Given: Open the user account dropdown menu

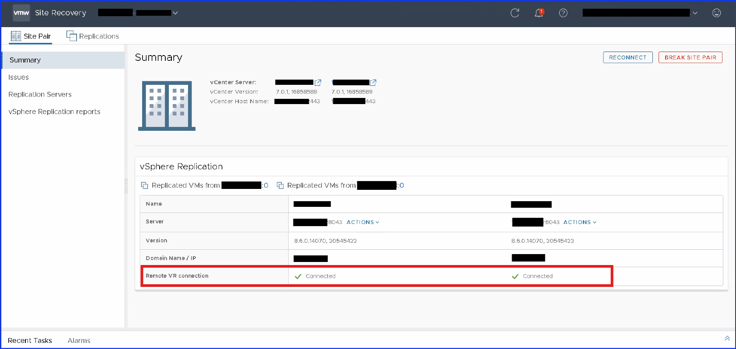Looking at the screenshot, I should pyautogui.click(x=694, y=13).
